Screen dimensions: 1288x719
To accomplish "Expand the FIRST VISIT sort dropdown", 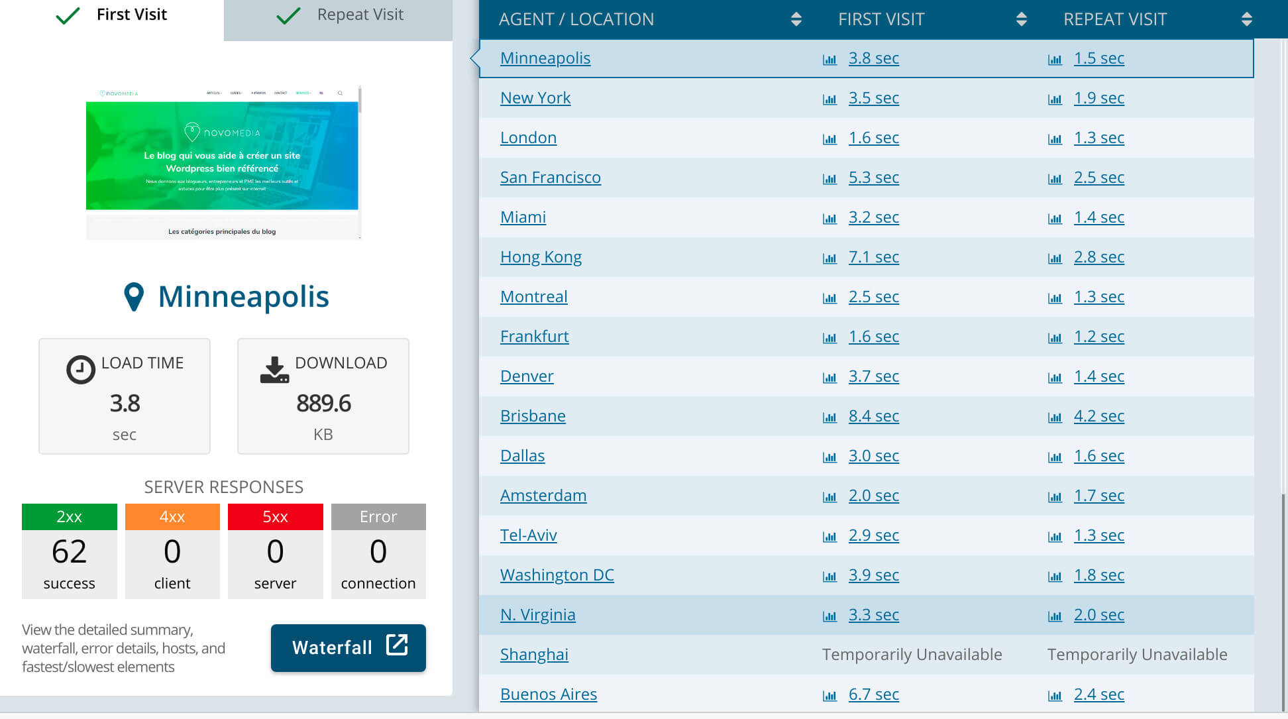I will 1022,19.
